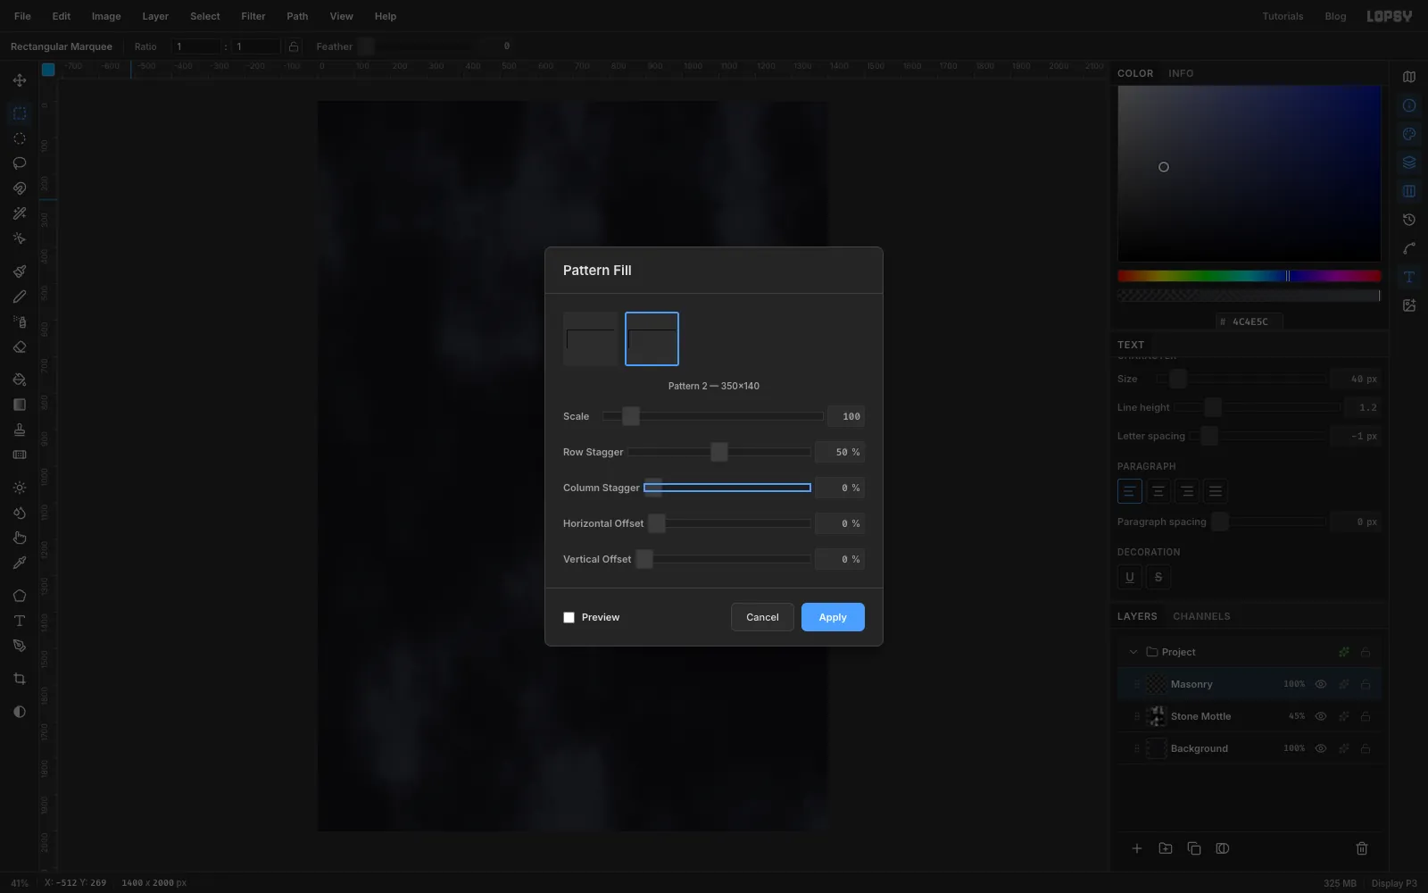Select the Elliptical Marquee tool
The height and width of the screenshot is (893, 1428).
[19, 138]
